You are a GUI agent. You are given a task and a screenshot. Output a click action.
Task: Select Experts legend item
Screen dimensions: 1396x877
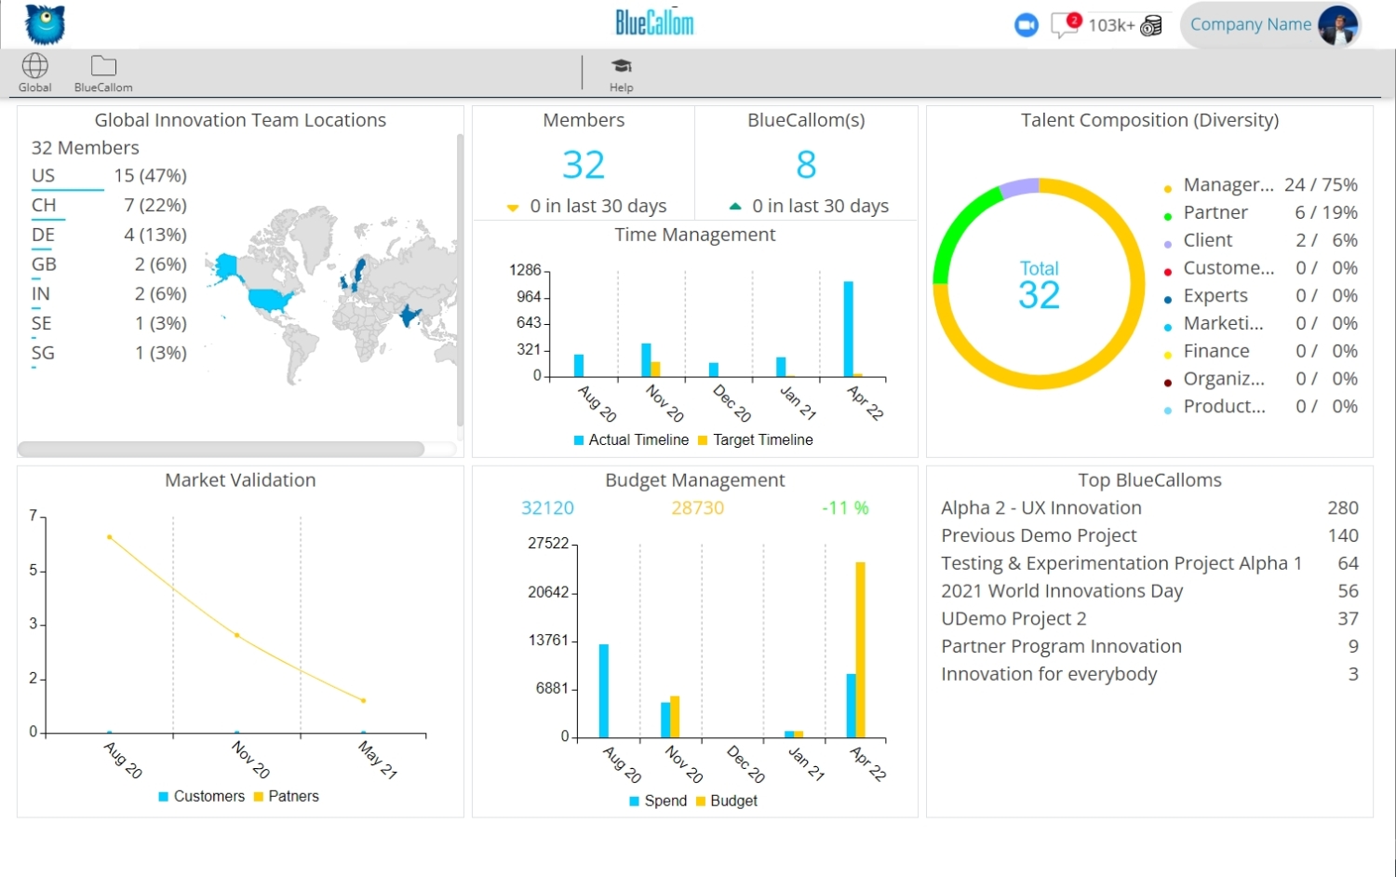[1260, 295]
